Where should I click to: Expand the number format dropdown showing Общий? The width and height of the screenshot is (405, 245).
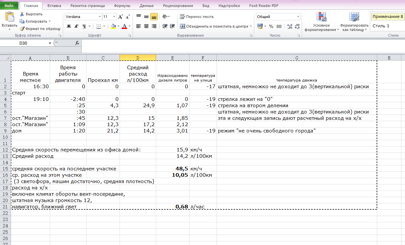point(298,17)
